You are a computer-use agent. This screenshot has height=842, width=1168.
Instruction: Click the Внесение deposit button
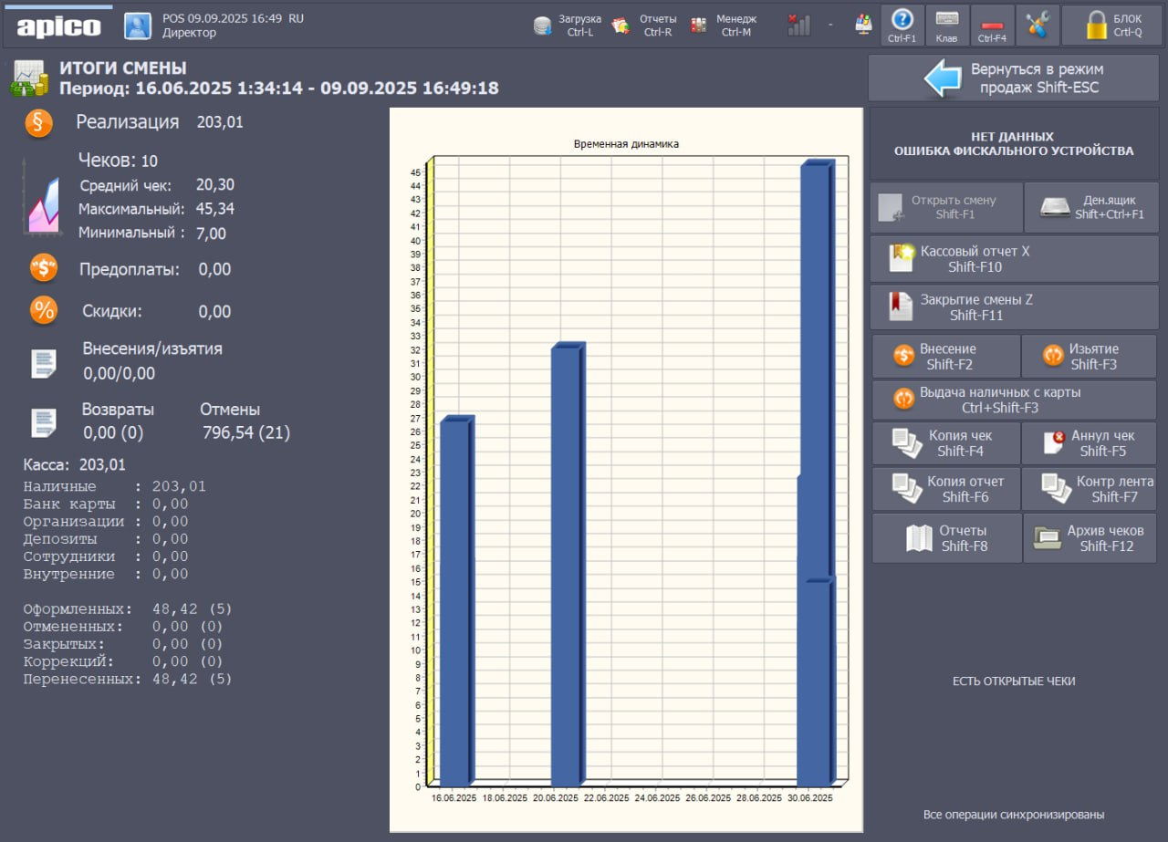coord(946,356)
